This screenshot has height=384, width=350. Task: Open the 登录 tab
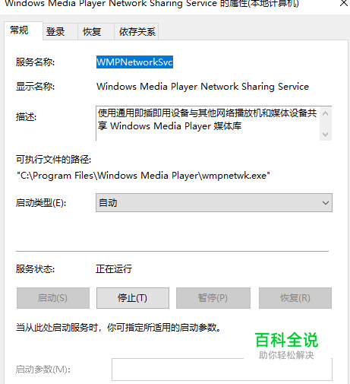click(x=60, y=32)
